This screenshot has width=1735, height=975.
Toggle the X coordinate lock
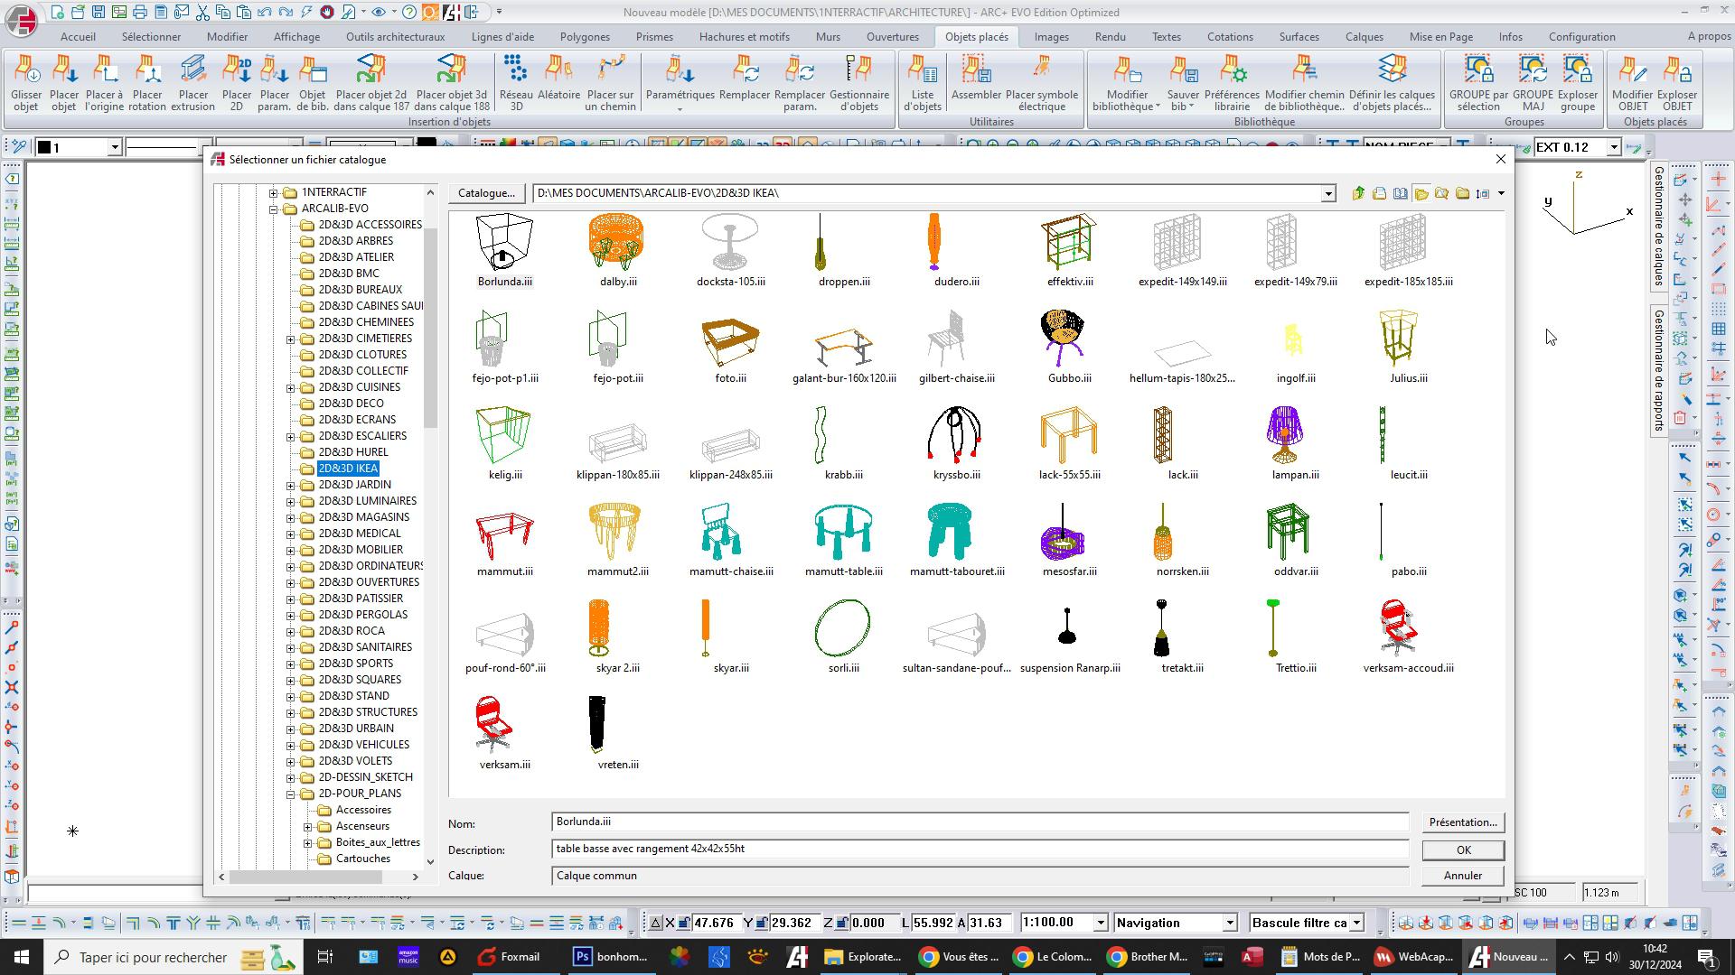click(x=685, y=923)
